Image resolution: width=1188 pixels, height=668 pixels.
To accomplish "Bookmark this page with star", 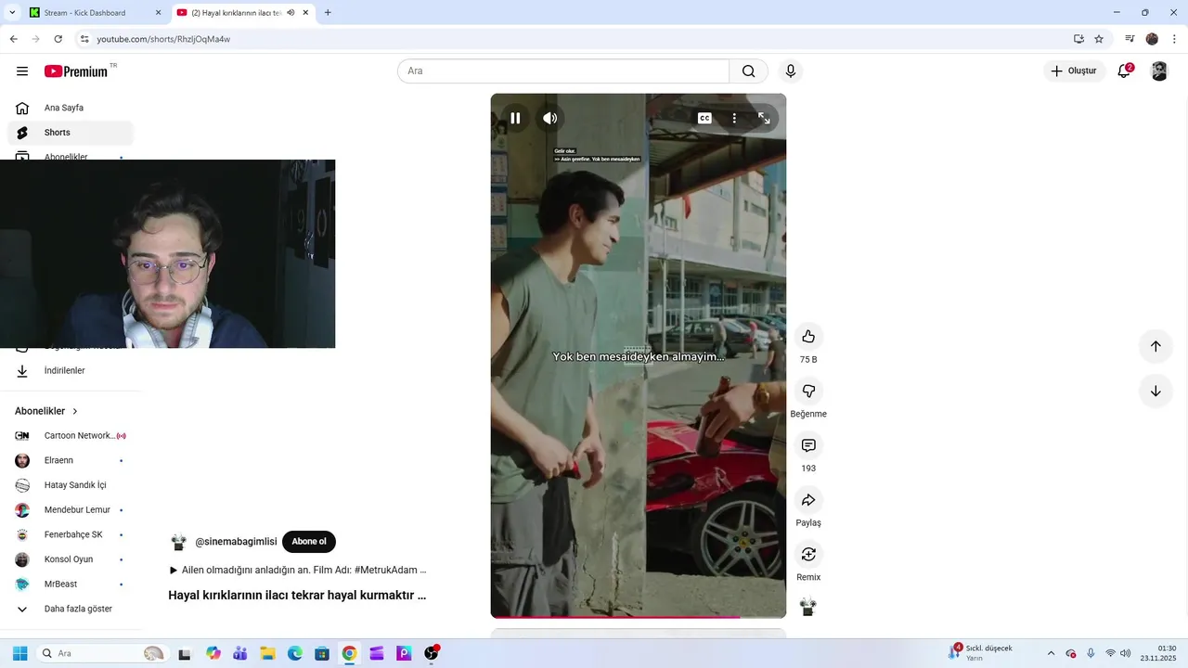I will pyautogui.click(x=1099, y=39).
